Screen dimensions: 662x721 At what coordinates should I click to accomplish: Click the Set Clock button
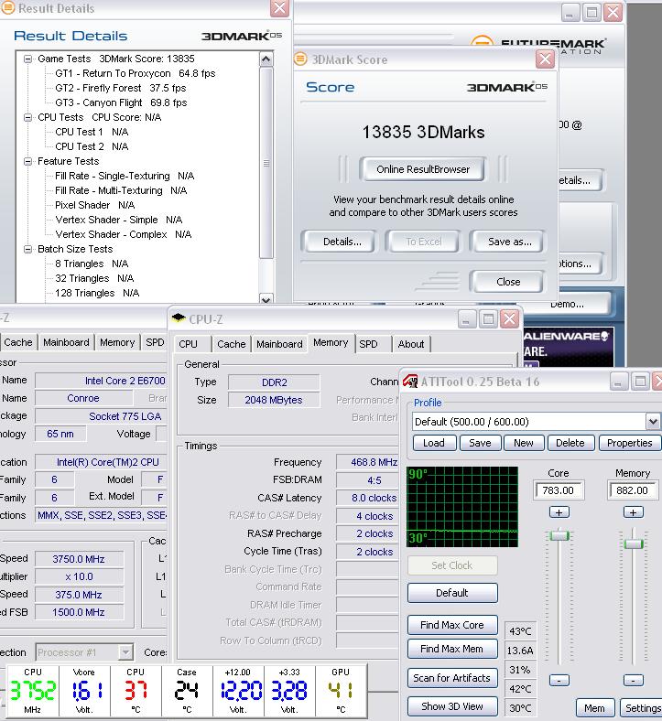[452, 565]
